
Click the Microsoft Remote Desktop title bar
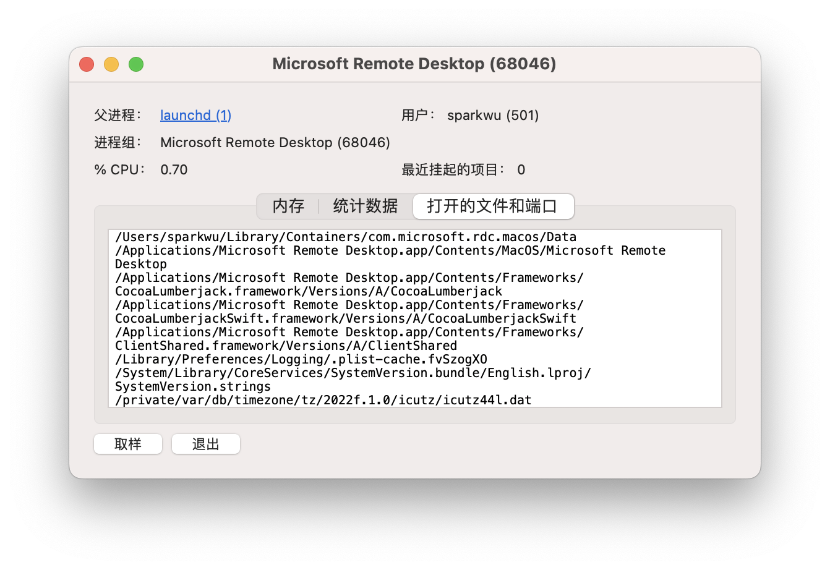(414, 64)
